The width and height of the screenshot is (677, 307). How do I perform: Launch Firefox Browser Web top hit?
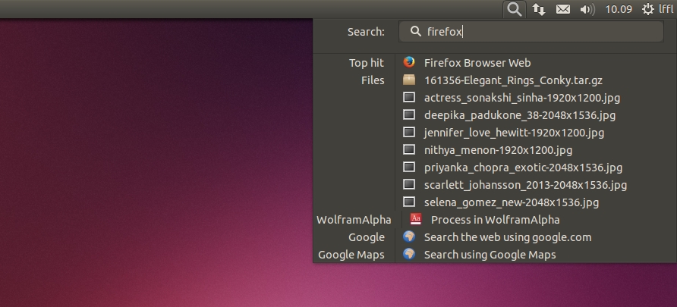click(x=477, y=63)
